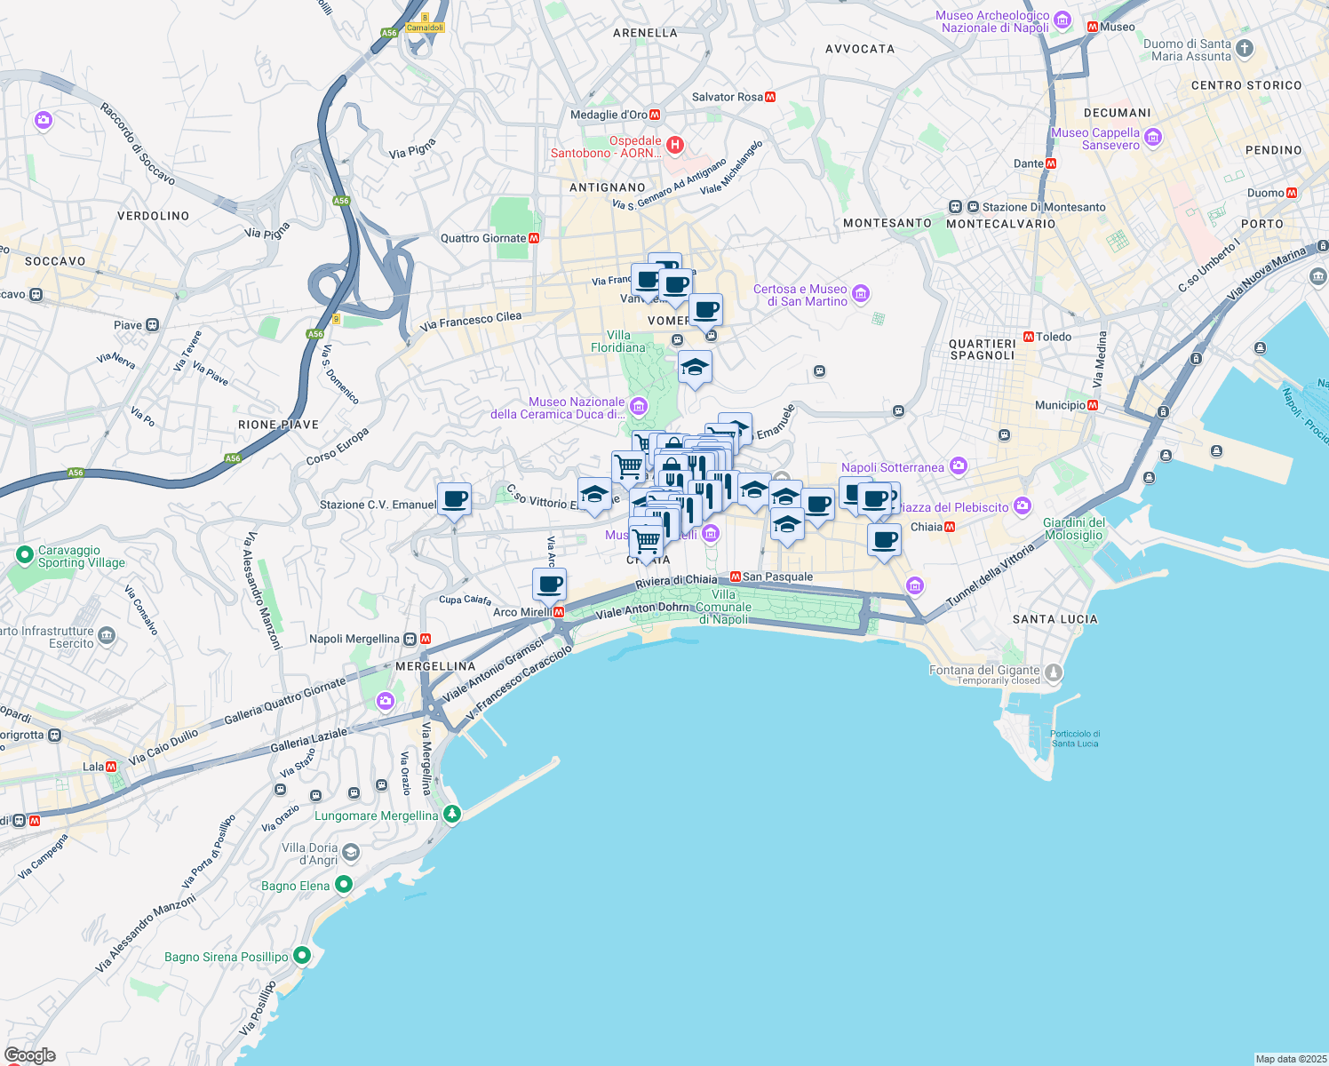This screenshot has height=1066, width=1329.
Task: Click the MERGELLINA district label
Action: pyautogui.click(x=435, y=666)
